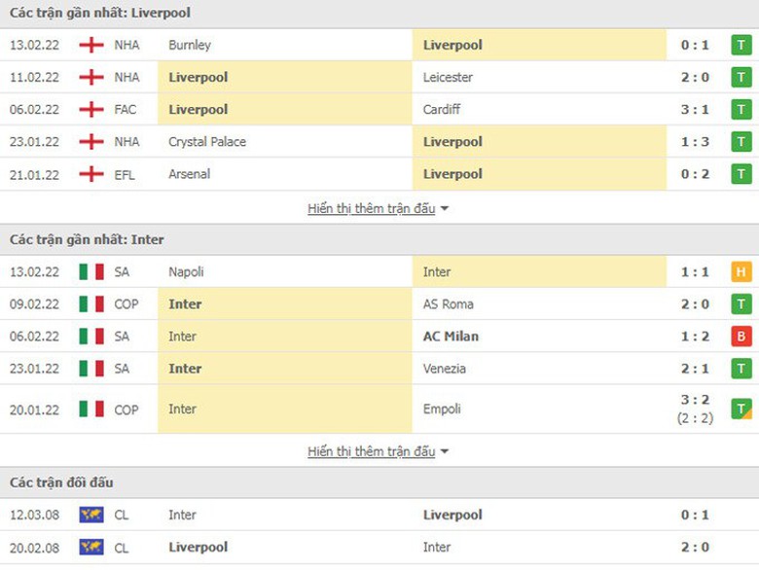759x570 pixels.
Task: Click the England flag beside Burnley match
Action: (x=91, y=45)
